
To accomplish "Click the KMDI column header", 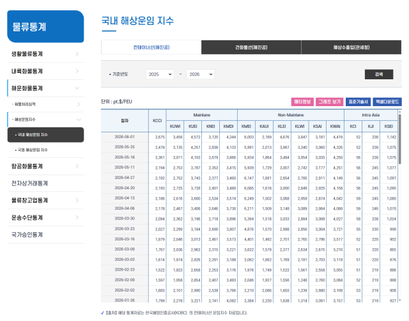I will point(228,127).
